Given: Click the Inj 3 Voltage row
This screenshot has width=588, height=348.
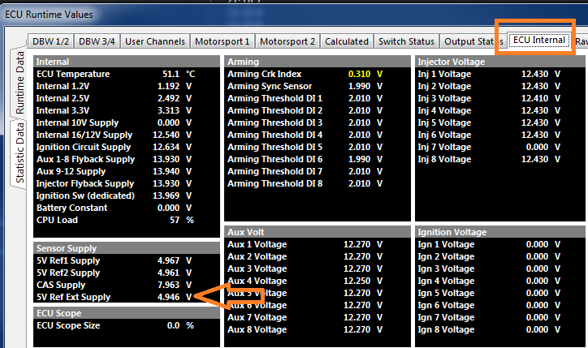Looking at the screenshot, I should pos(500,98).
